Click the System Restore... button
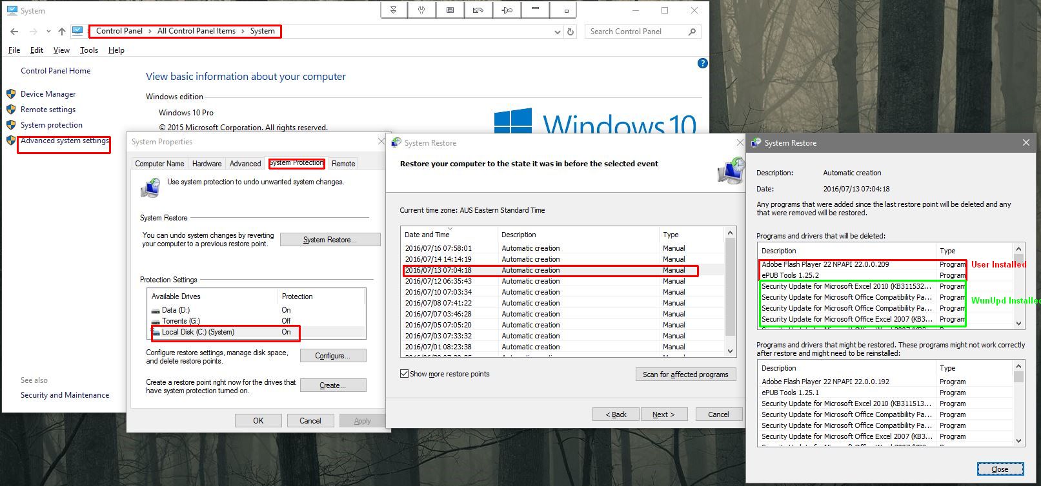 point(330,240)
